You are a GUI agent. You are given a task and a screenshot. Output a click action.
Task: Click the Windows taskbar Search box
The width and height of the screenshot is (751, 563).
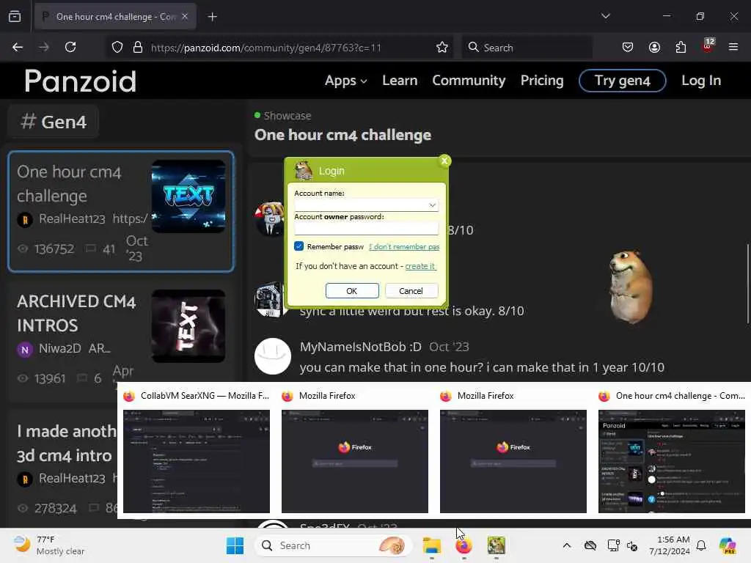click(x=334, y=545)
